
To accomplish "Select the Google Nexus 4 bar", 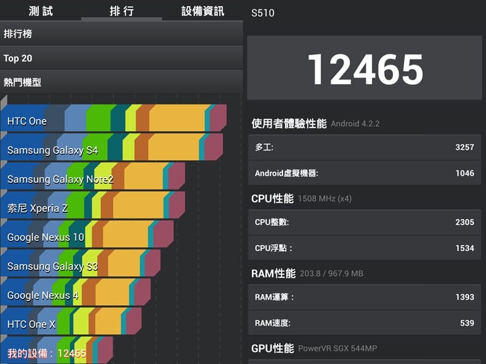I will click(x=75, y=292).
